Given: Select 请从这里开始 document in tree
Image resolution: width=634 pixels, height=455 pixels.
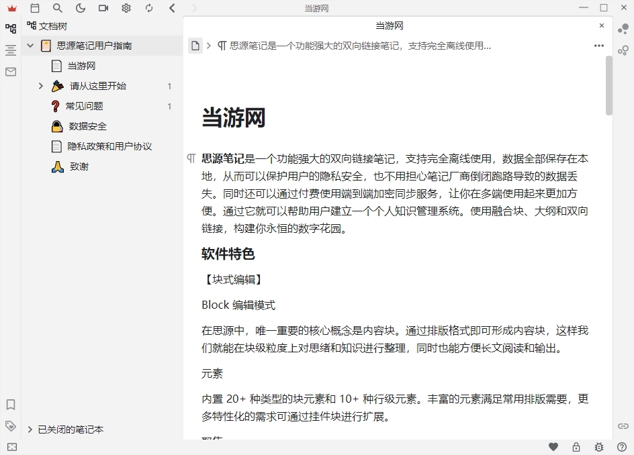Looking at the screenshot, I should point(98,86).
